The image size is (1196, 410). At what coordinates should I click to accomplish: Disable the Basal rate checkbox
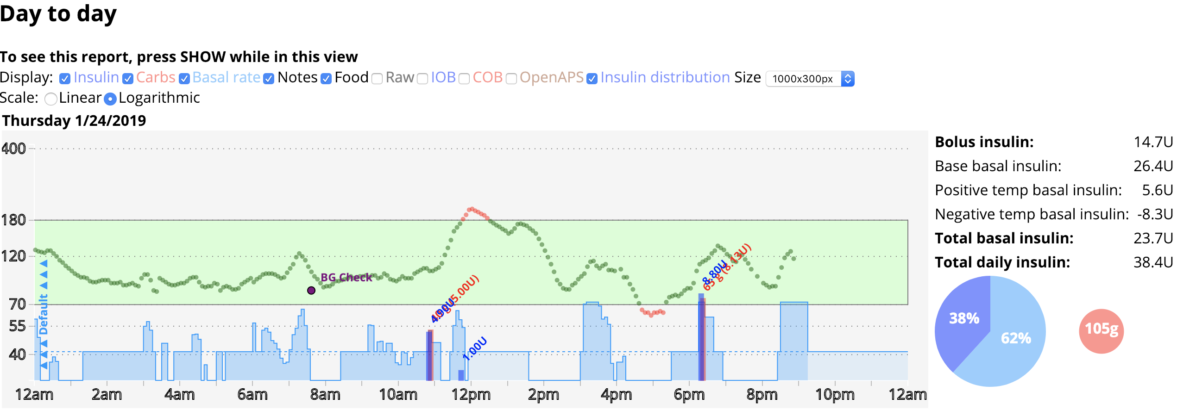(184, 79)
